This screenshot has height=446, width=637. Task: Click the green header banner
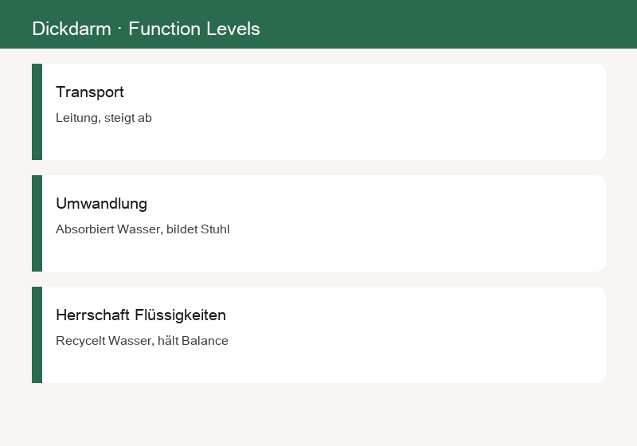(318, 24)
